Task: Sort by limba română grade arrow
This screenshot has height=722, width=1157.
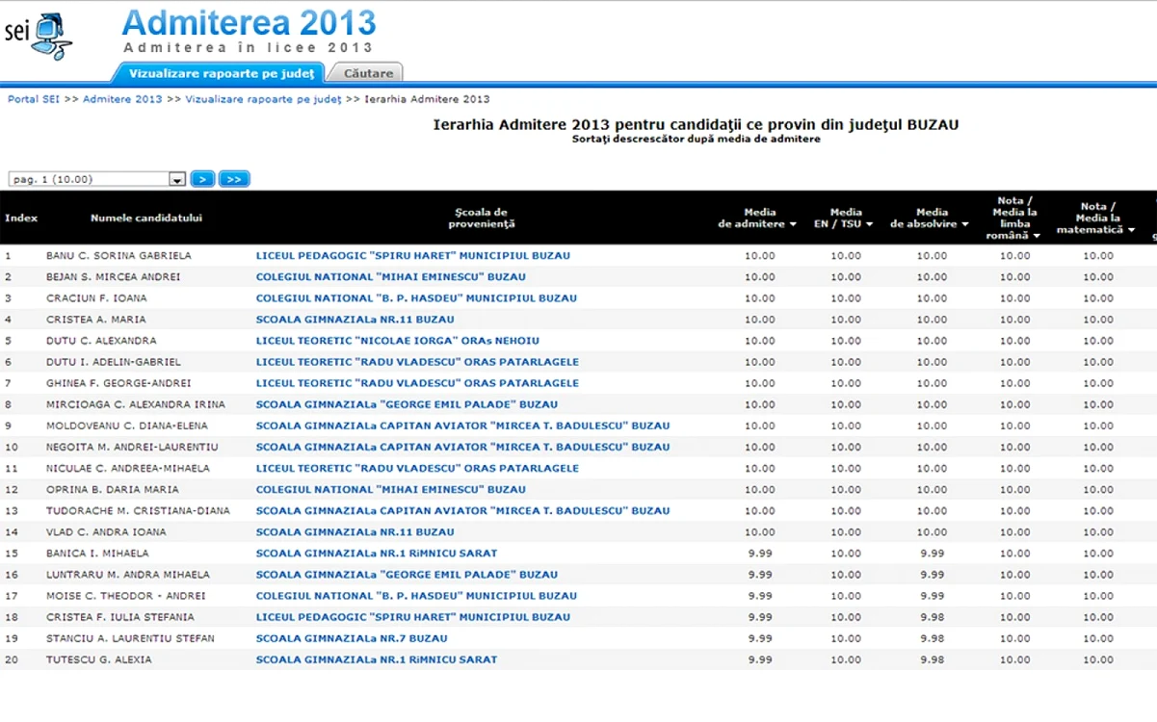Action: 1037,236
